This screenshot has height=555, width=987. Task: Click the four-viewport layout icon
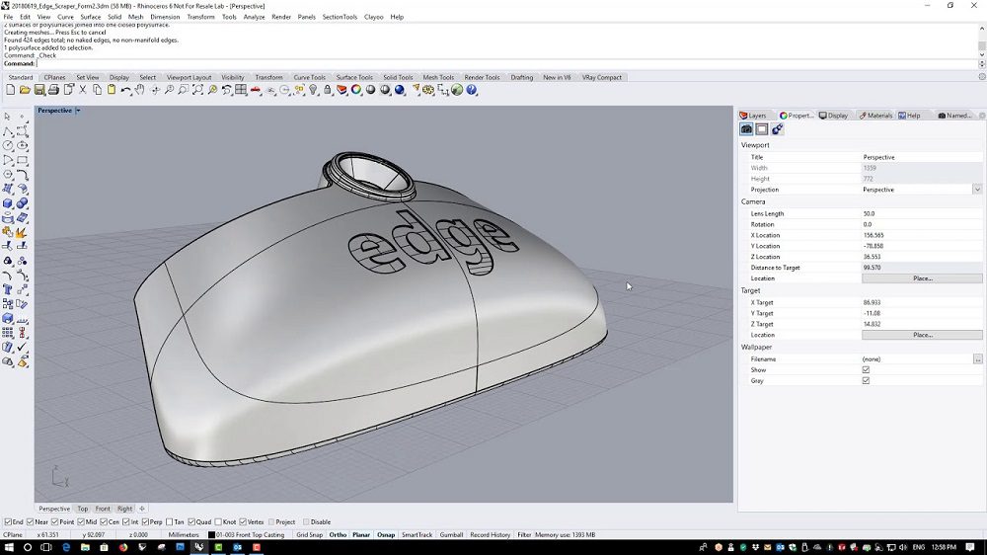coord(241,90)
